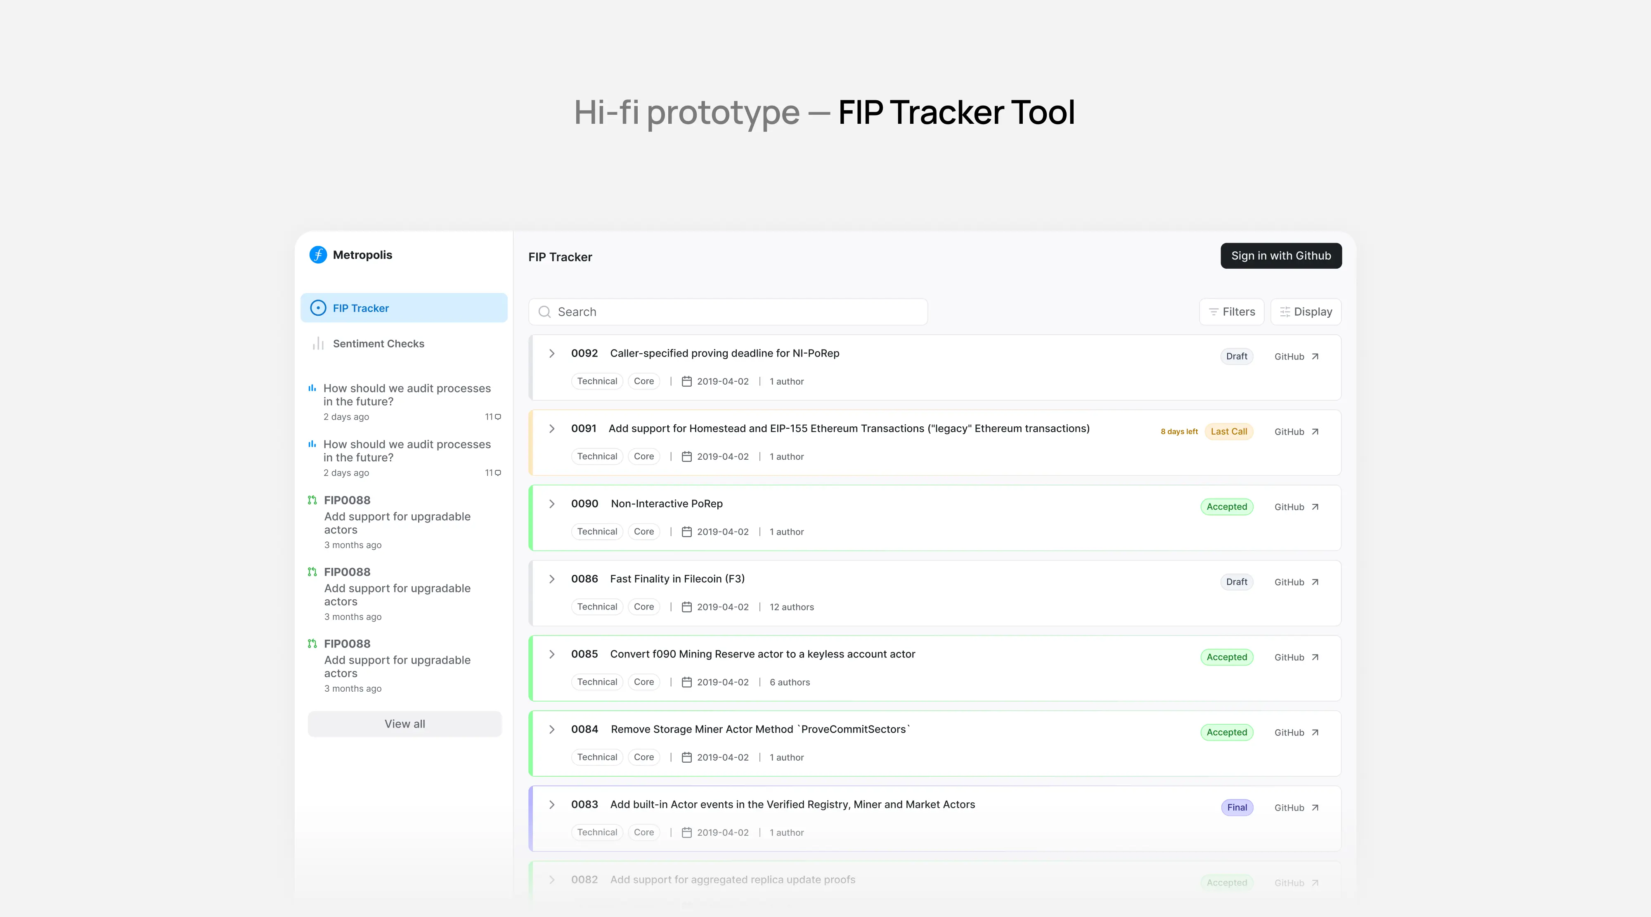This screenshot has width=1651, height=917.
Task: Select the FIP Tracker sidebar entry
Action: click(x=360, y=307)
